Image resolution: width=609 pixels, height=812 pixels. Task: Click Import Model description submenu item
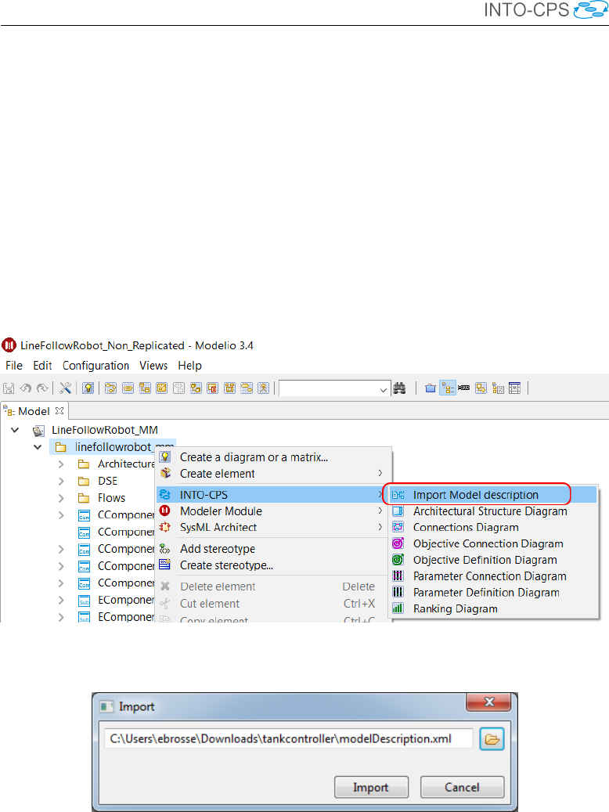pyautogui.click(x=475, y=495)
